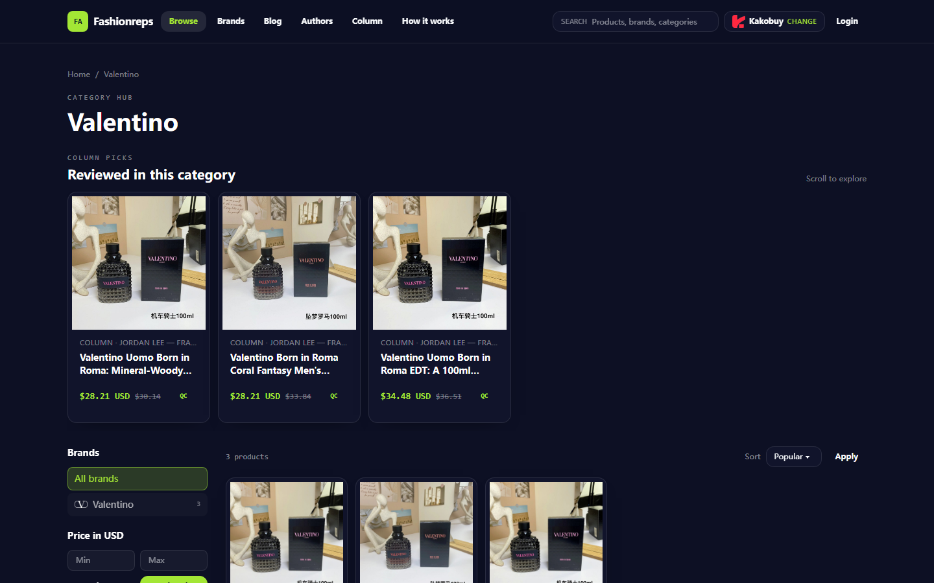Image resolution: width=934 pixels, height=583 pixels.
Task: Click title Valentino Uomo Born in Roma EDT
Action: (436, 364)
